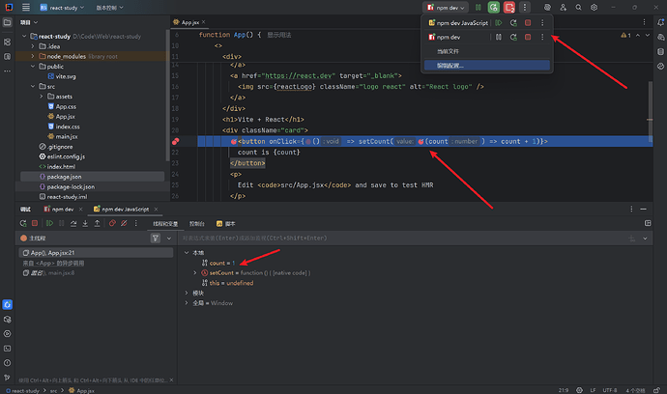Open main.jsx in project tree
This screenshot has width=667, height=394.
63,136
